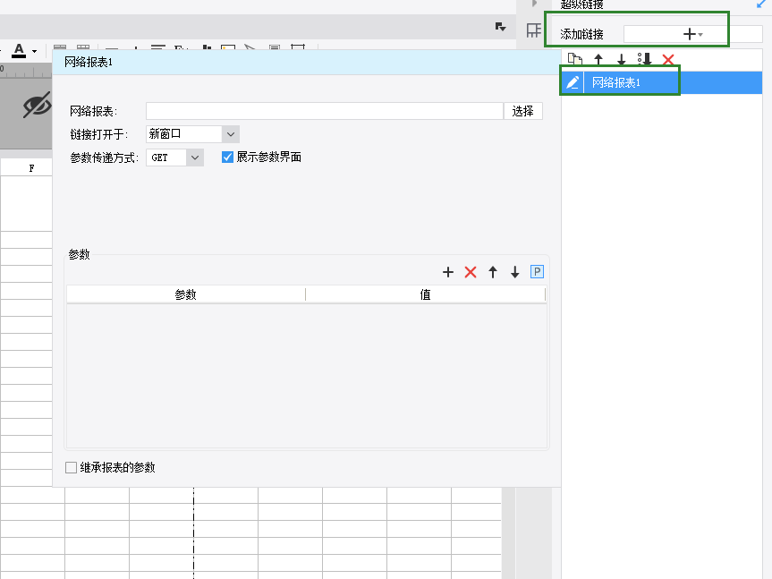Click the add hyperlink plus dropdown
Image resolution: width=772 pixels, height=579 pixels.
pos(692,34)
